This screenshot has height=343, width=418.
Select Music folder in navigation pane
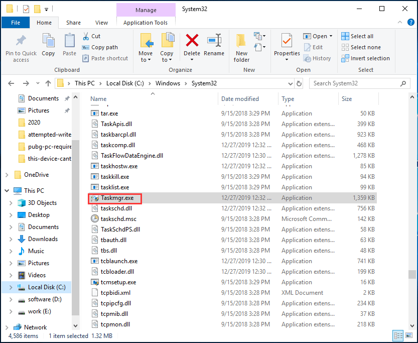[36, 251]
